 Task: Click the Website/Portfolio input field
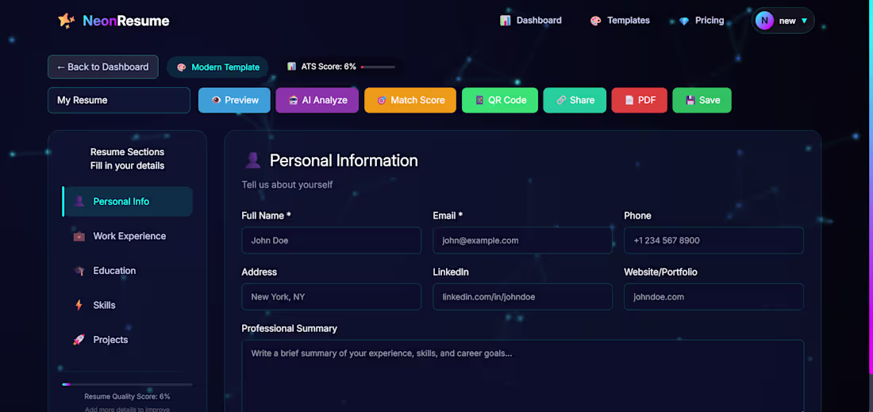coord(713,297)
